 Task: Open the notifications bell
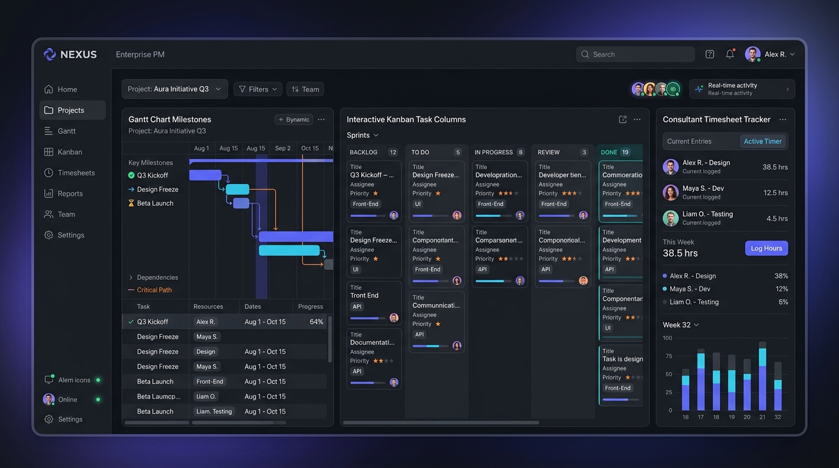730,54
